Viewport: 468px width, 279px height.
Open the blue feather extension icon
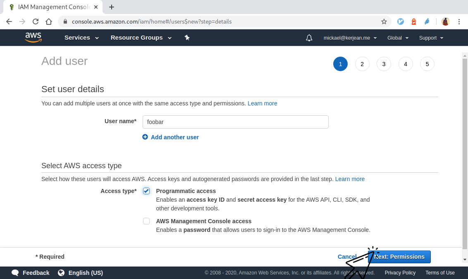click(x=427, y=21)
